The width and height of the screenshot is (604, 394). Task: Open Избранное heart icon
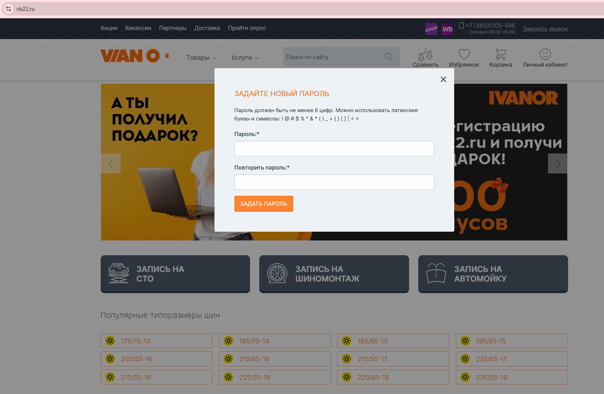coord(464,54)
